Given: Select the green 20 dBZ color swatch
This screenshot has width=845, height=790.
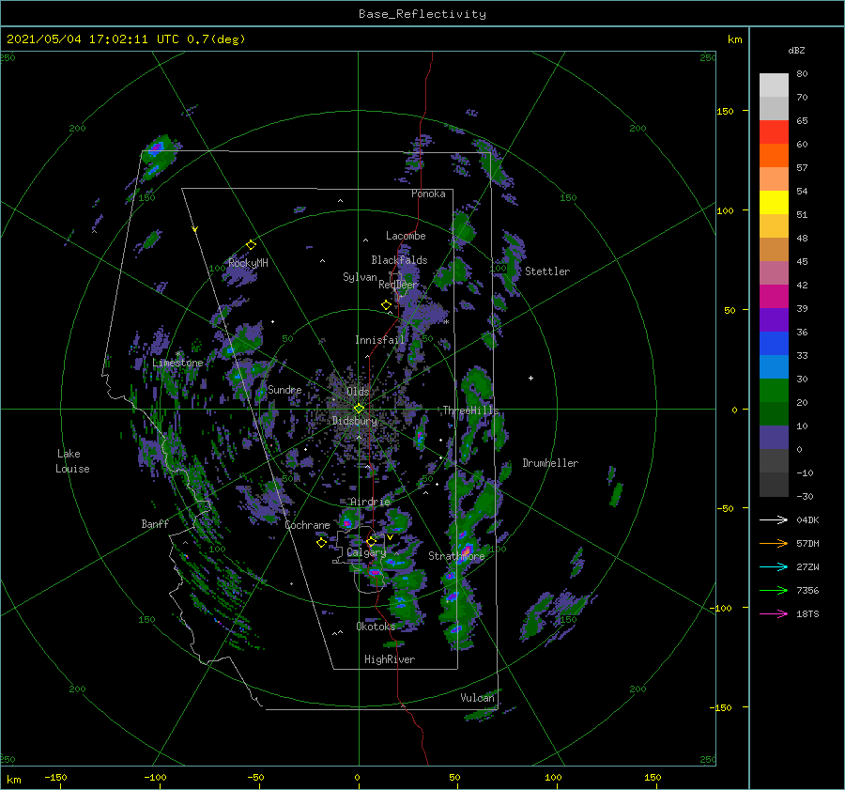Looking at the screenshot, I should coord(774,391).
